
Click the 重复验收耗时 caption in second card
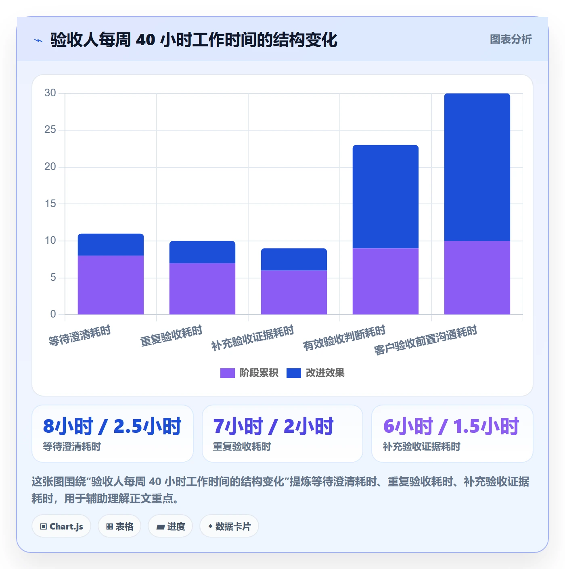pos(242,446)
